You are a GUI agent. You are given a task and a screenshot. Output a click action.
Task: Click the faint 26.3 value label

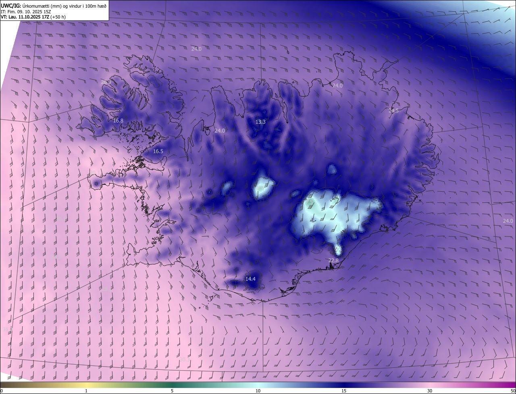pos(106,82)
